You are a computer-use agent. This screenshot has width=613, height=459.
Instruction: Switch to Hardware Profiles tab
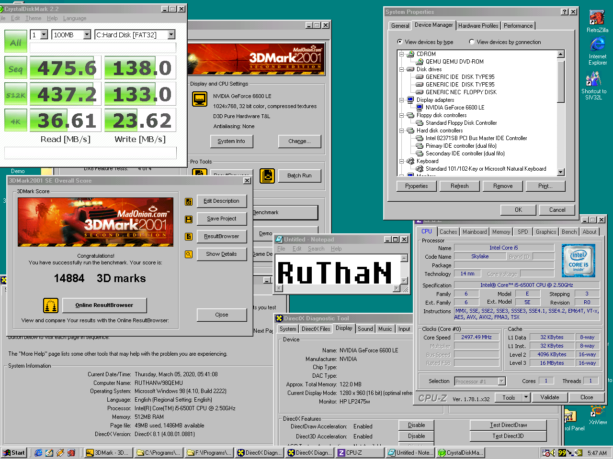478,26
